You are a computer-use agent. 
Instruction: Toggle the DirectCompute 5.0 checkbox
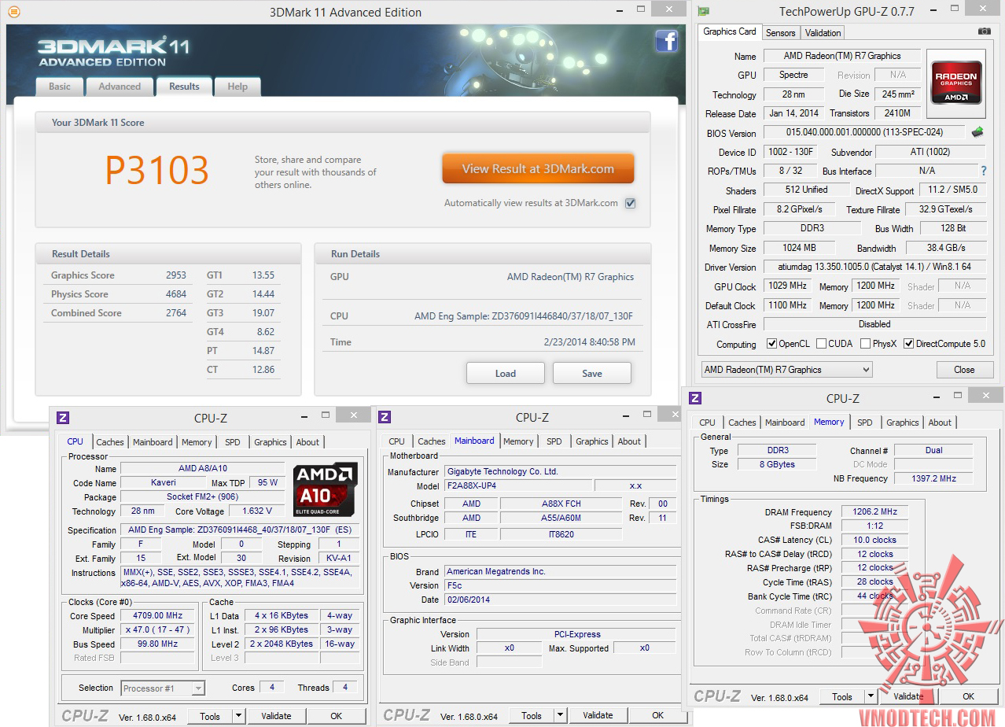(x=908, y=344)
